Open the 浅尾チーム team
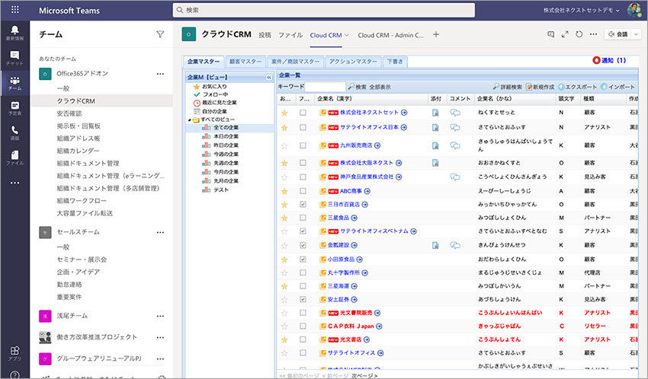648x379 pixels. coord(72,316)
